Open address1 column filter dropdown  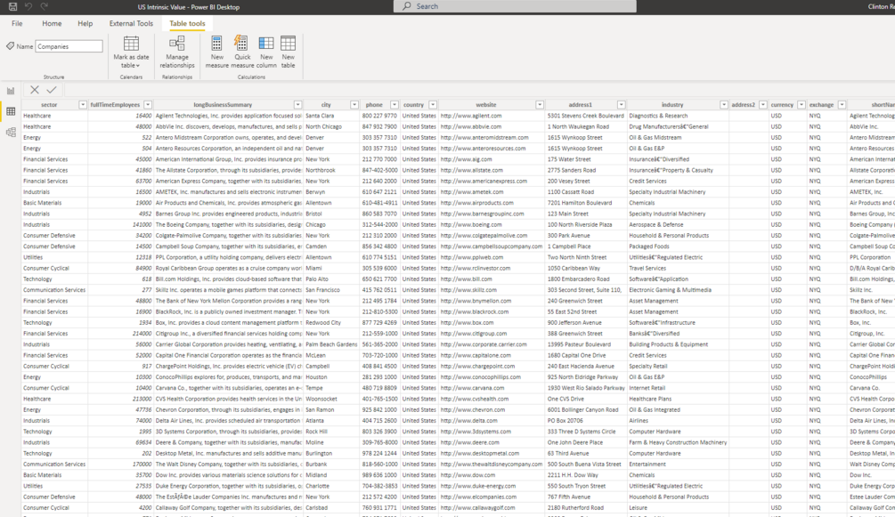point(621,104)
